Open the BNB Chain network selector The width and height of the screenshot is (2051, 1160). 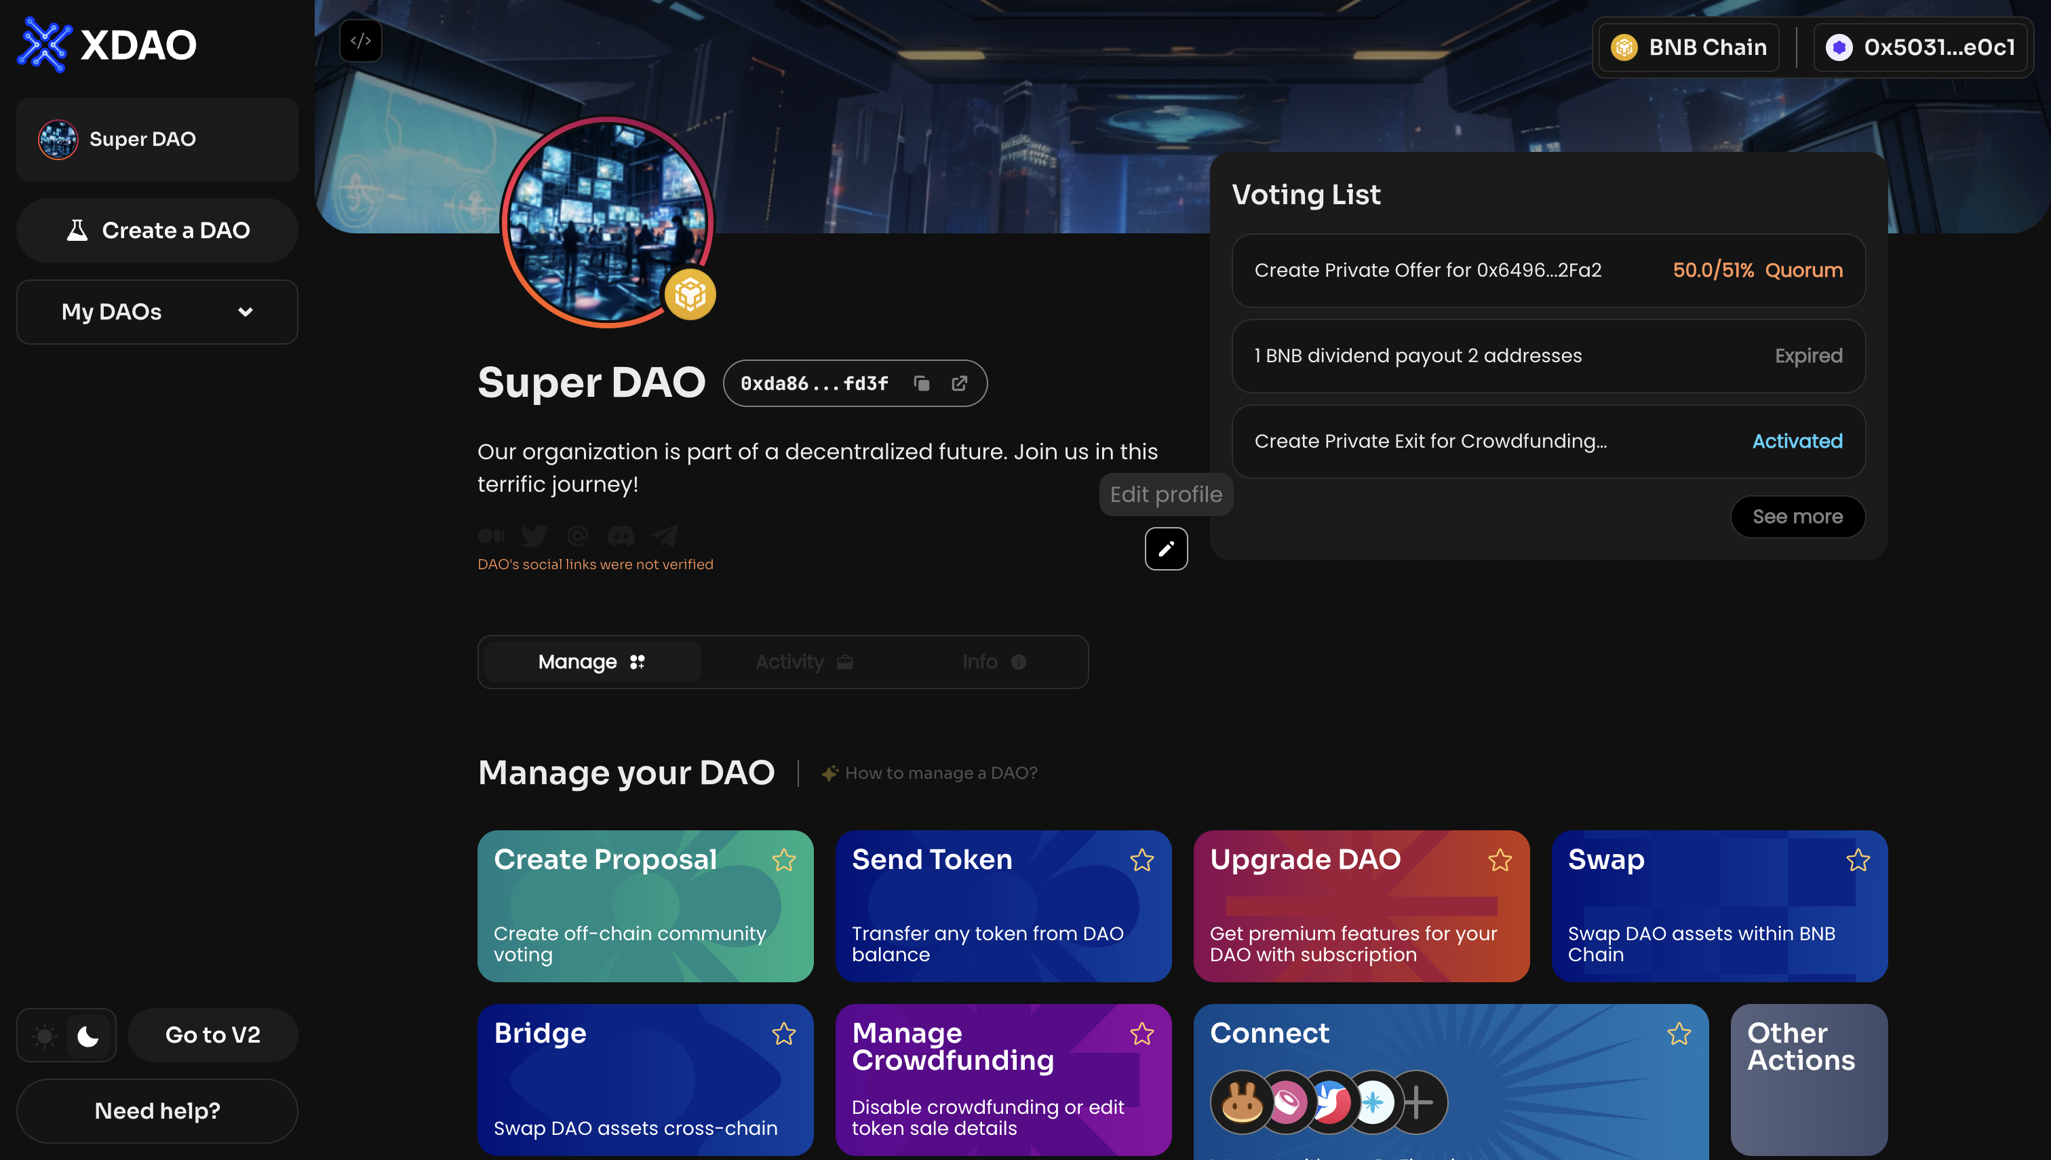point(1689,47)
